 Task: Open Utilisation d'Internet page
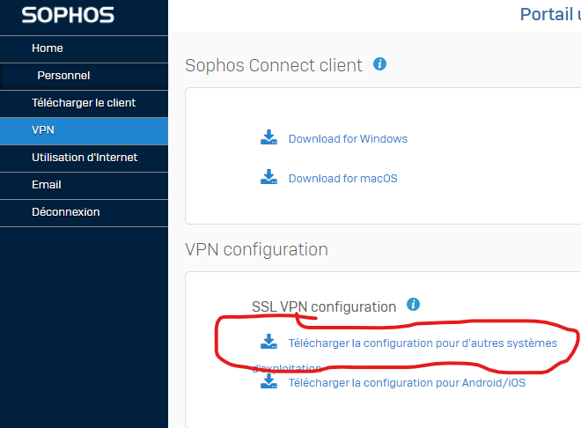coord(84,158)
